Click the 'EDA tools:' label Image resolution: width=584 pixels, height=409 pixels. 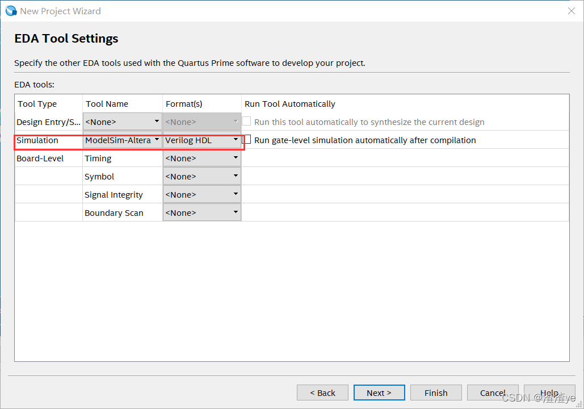point(34,85)
